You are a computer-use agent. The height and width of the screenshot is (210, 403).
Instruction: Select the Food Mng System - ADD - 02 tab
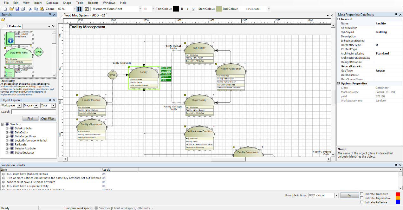click(84, 15)
